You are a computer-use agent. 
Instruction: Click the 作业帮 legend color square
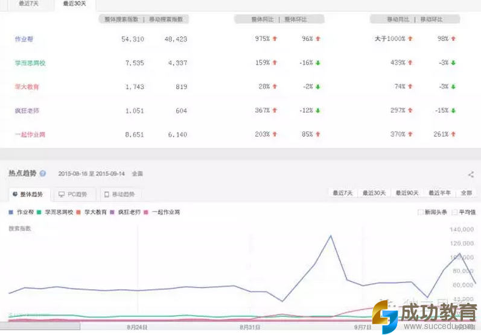click(11, 213)
